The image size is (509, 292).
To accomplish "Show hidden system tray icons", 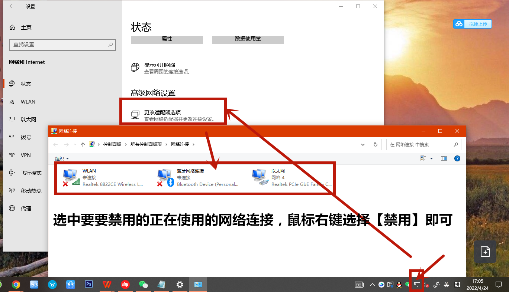I will [x=373, y=285].
